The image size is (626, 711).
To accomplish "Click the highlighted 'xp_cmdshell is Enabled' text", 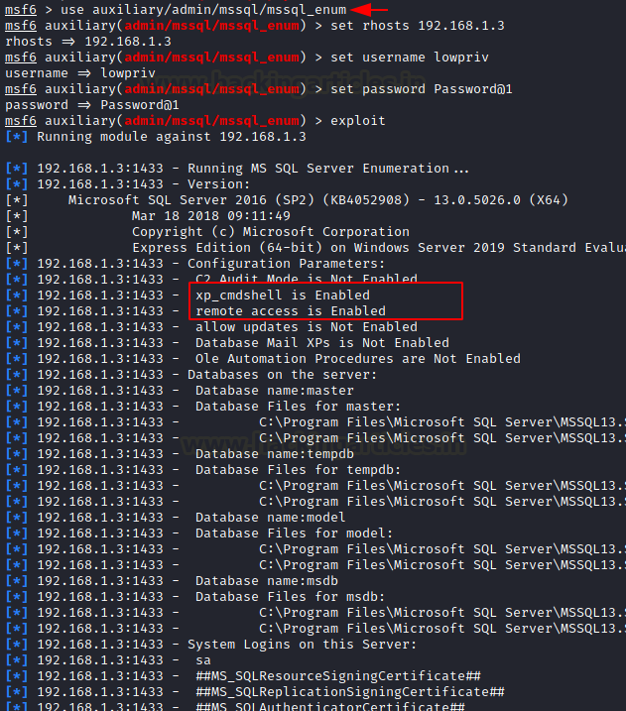I will coord(283,296).
